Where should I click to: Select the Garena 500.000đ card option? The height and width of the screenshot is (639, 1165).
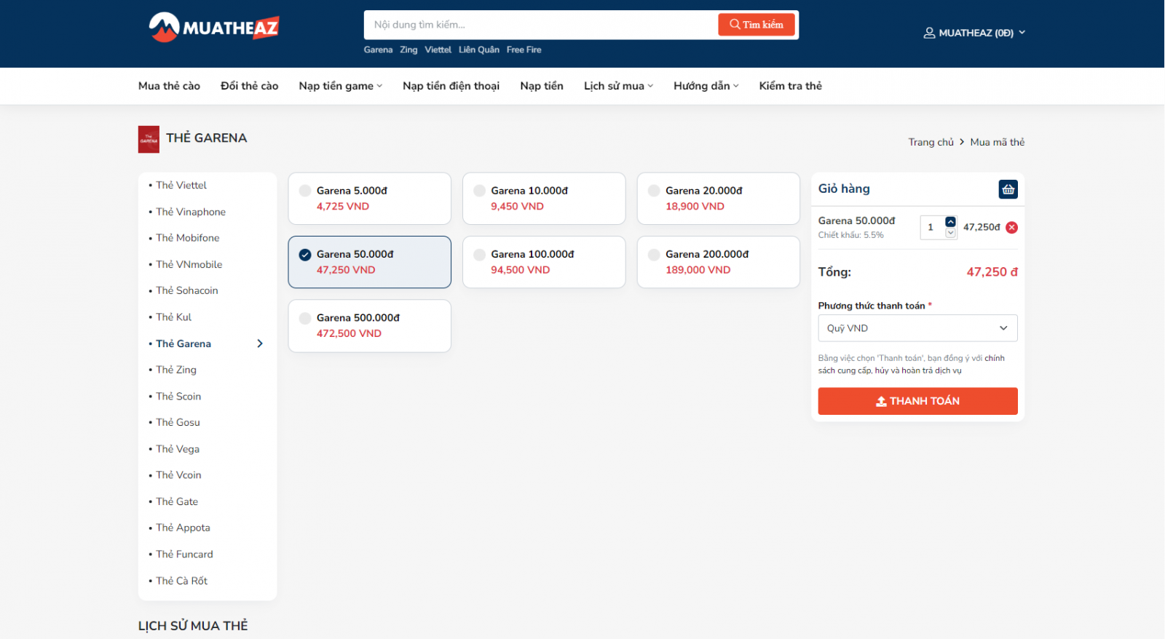[x=369, y=325]
